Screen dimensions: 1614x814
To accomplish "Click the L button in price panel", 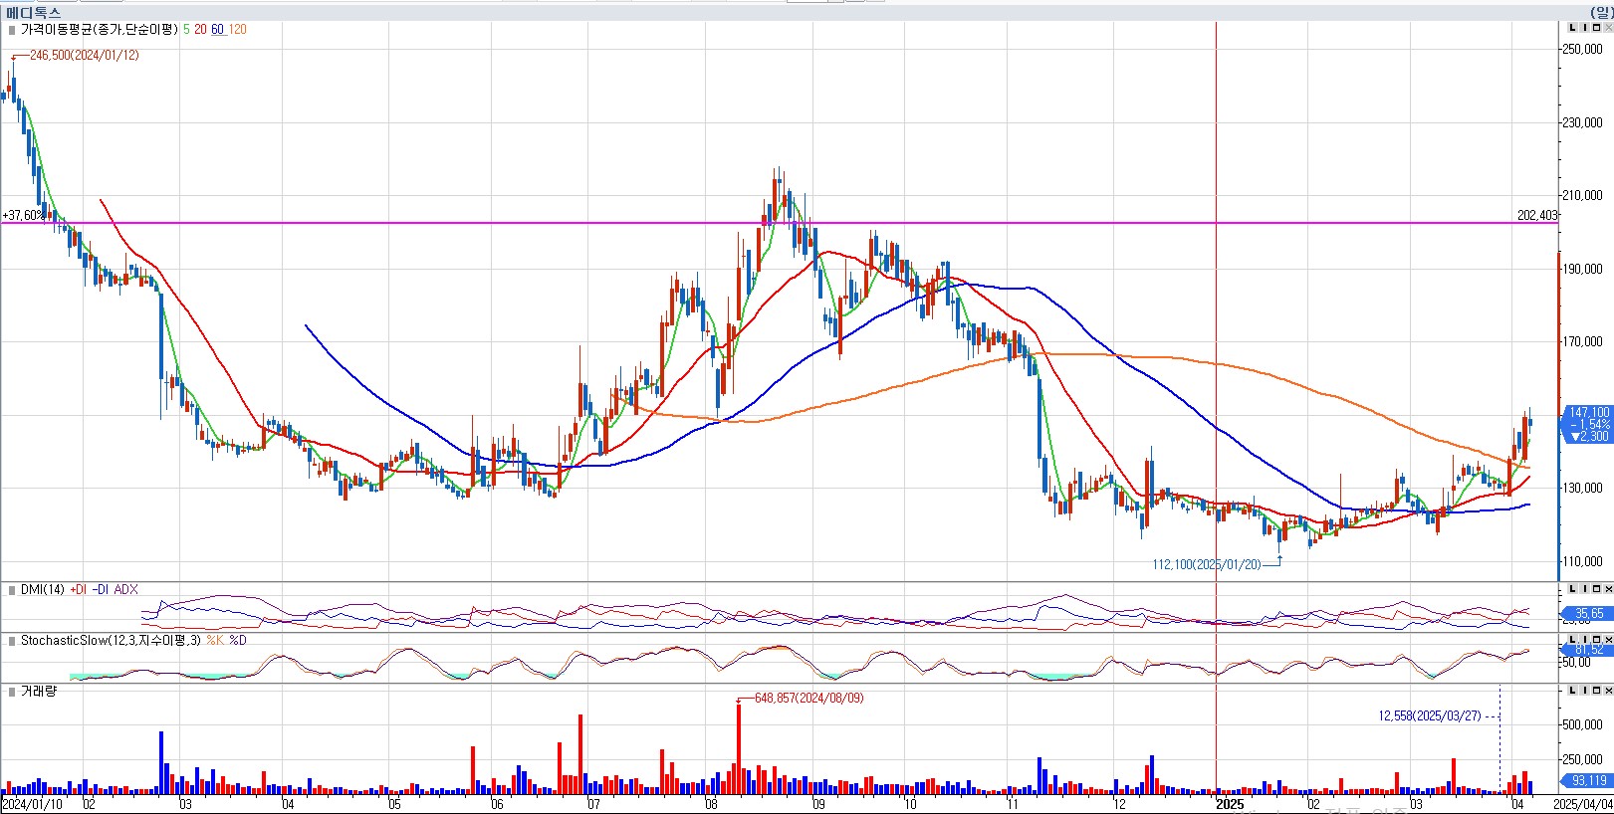I will pyautogui.click(x=1573, y=28).
